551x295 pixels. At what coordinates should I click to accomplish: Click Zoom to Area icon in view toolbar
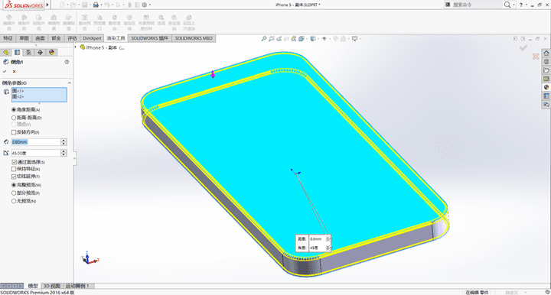point(272,38)
